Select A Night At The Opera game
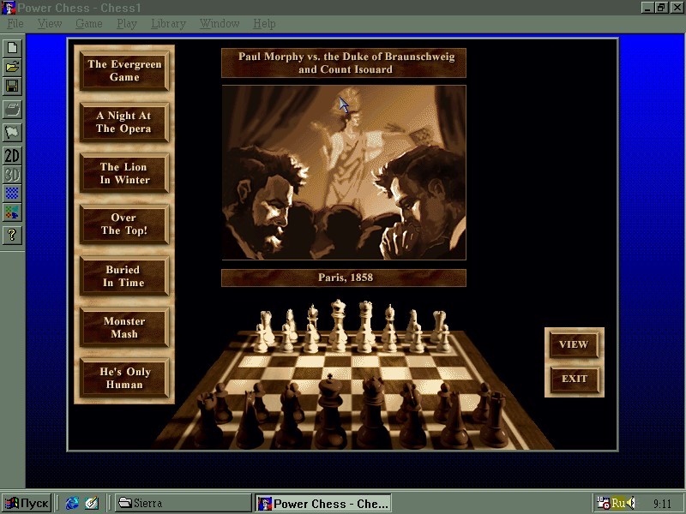This screenshot has width=686, height=514. click(124, 122)
